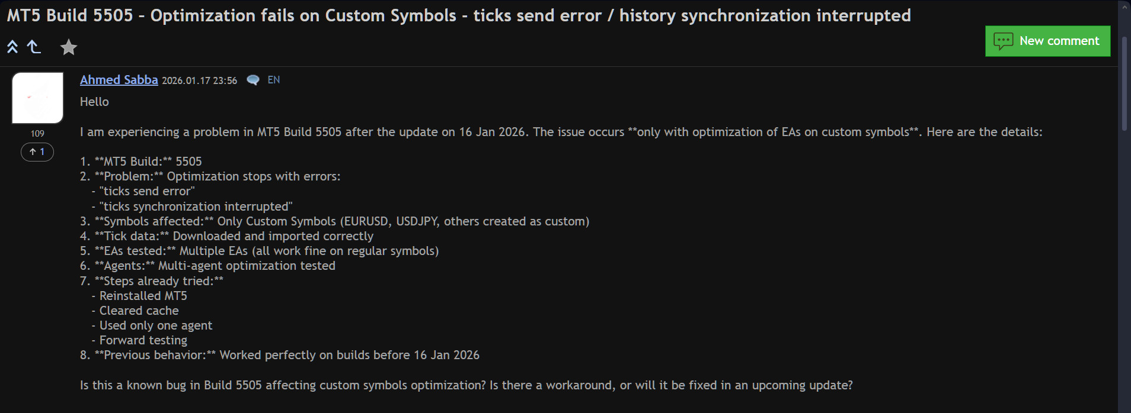Click the speech bubble icon beside the timestamp
1131x413 pixels.
click(253, 80)
